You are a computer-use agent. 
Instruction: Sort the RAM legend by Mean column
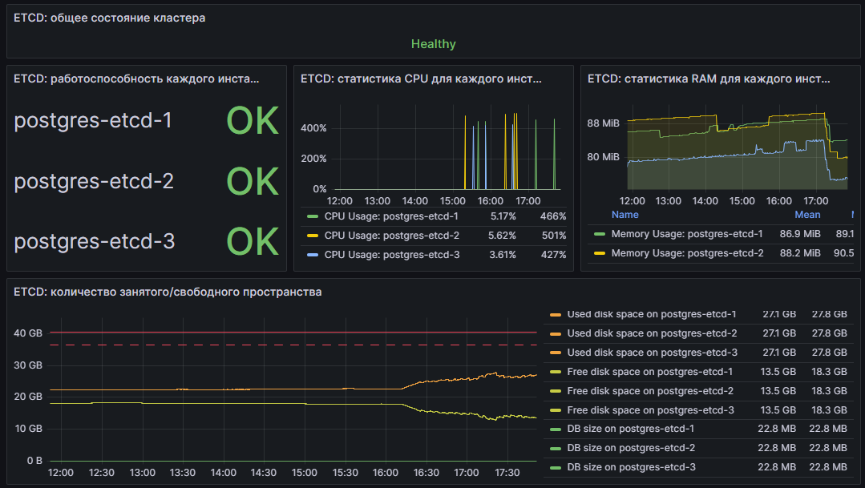[806, 215]
